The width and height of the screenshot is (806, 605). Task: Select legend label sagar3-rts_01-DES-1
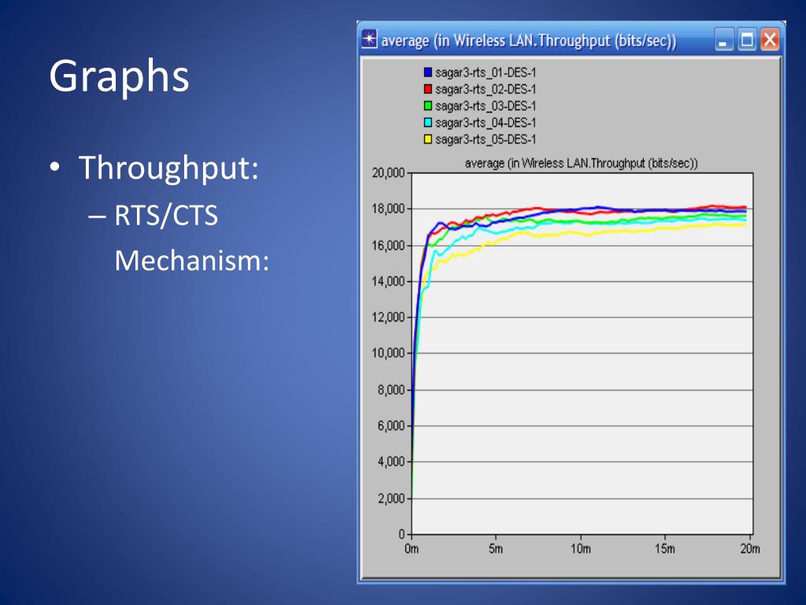tap(485, 72)
